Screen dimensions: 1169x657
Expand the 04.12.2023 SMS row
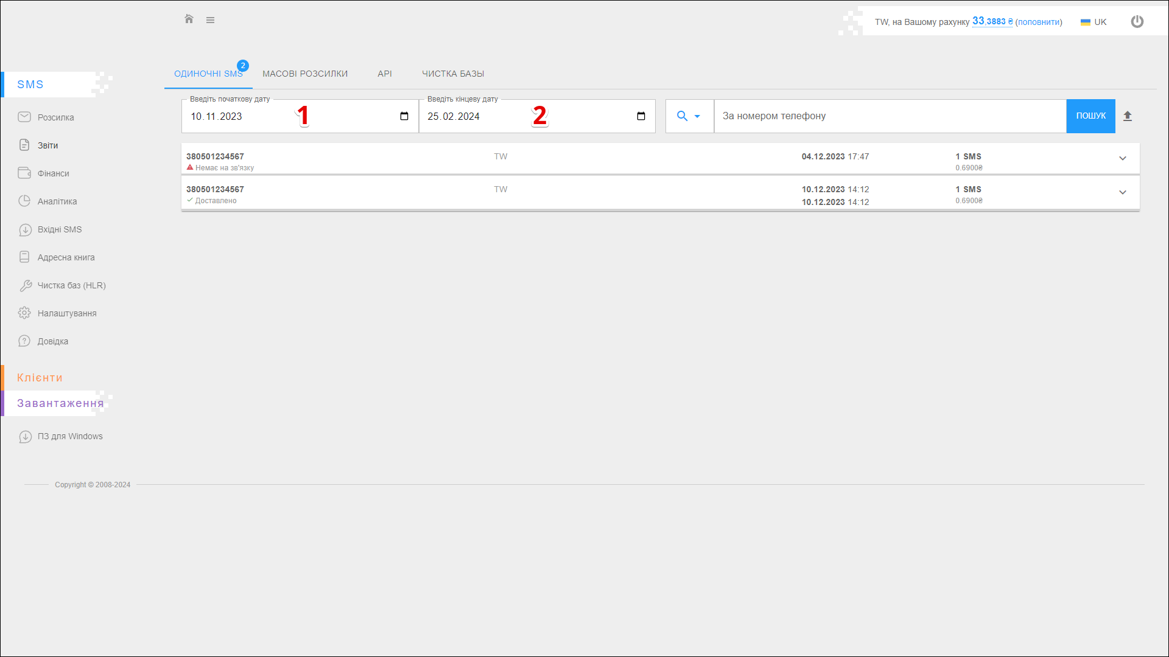point(1123,159)
